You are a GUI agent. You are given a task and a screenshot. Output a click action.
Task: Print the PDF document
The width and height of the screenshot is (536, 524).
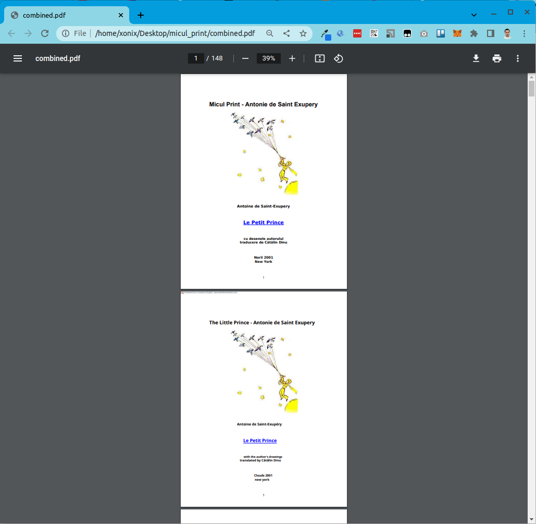tap(497, 58)
